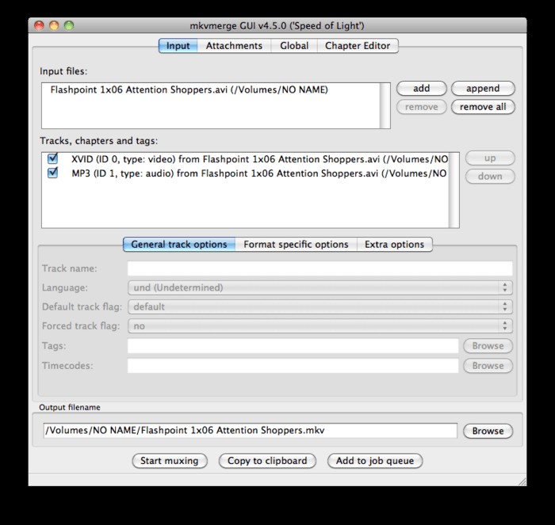Click Browse button next to Tags
The image size is (555, 525).
click(488, 346)
